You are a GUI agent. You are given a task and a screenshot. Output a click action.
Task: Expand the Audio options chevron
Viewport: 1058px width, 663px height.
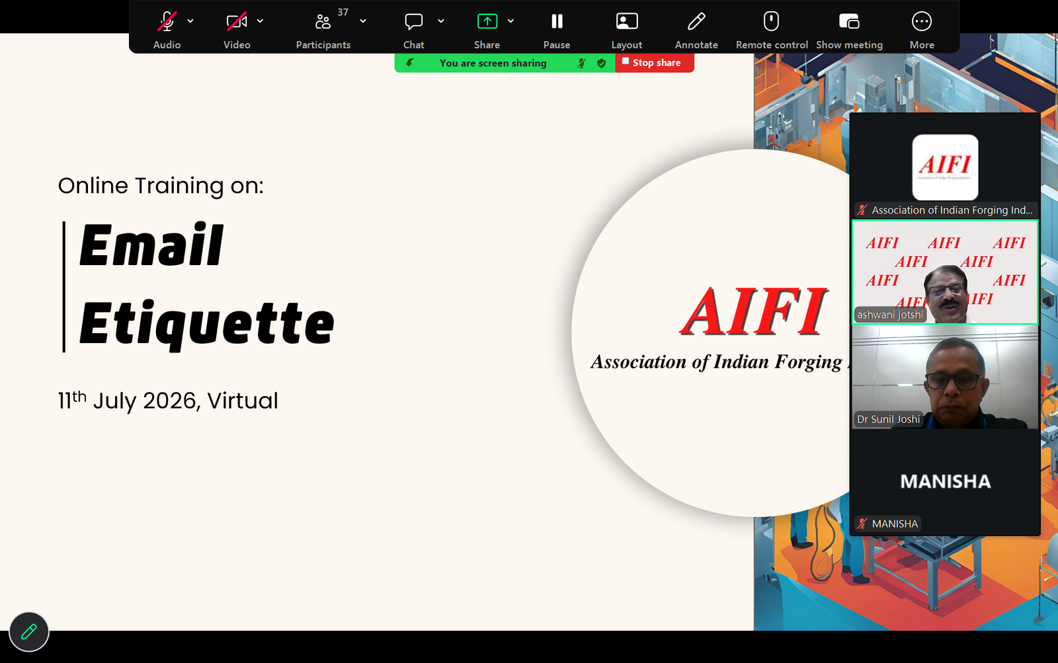click(x=190, y=21)
